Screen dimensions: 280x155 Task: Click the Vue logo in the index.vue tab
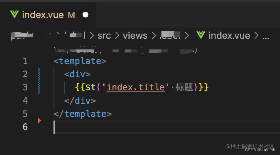point(14,15)
